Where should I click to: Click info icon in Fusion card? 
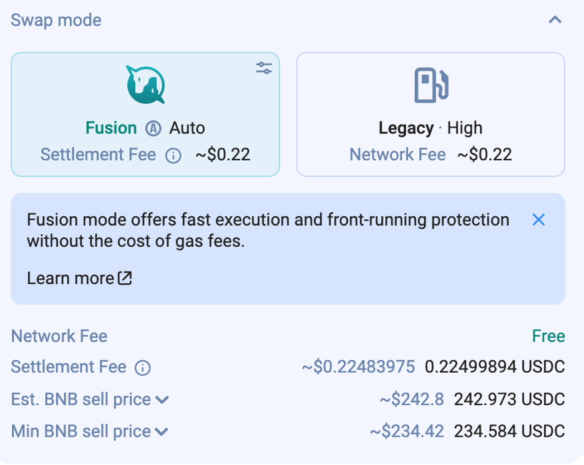pos(173,155)
